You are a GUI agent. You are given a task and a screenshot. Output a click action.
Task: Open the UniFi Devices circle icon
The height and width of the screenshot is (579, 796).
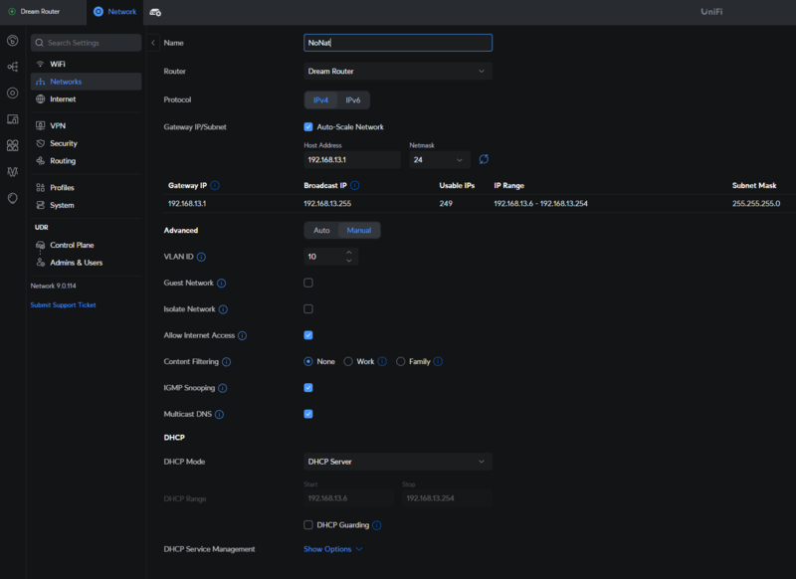pos(13,93)
